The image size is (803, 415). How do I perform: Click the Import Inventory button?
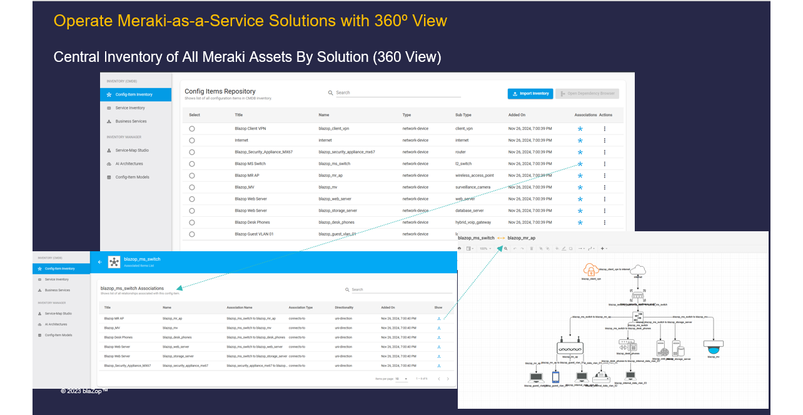[x=530, y=93]
